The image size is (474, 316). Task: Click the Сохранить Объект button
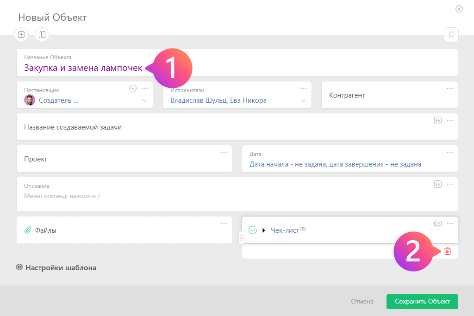422,301
